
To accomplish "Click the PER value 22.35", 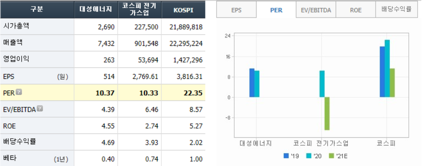I will (x=193, y=93).
